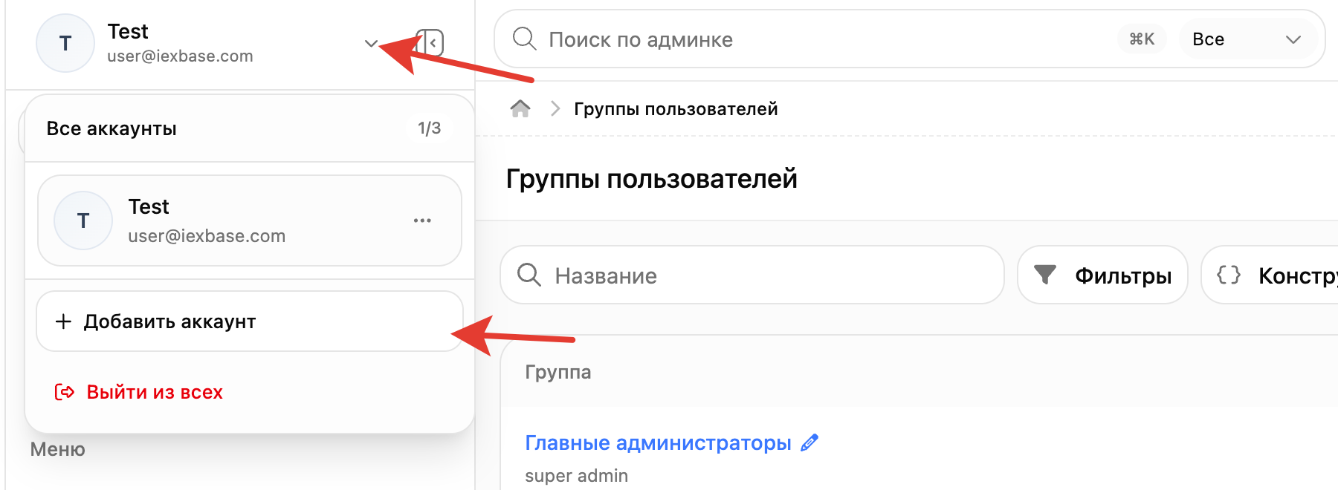Click the logout icon beside Выйти из всех
1338x490 pixels.
[65, 392]
